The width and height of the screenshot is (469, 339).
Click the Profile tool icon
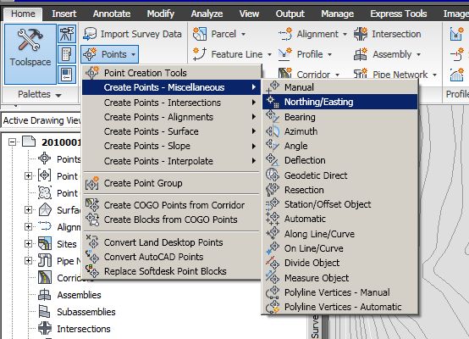click(x=285, y=54)
